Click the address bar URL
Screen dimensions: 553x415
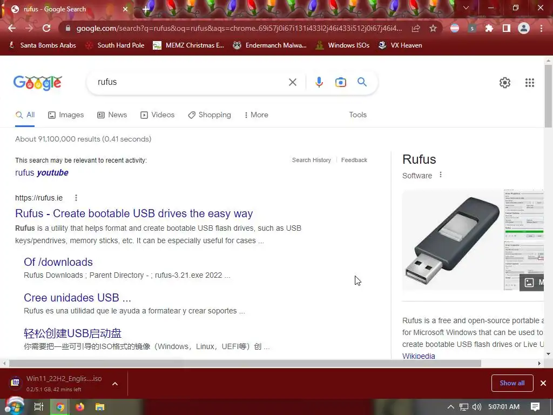coord(239,28)
